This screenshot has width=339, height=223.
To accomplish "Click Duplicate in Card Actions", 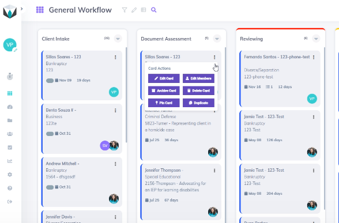I will (198, 103).
